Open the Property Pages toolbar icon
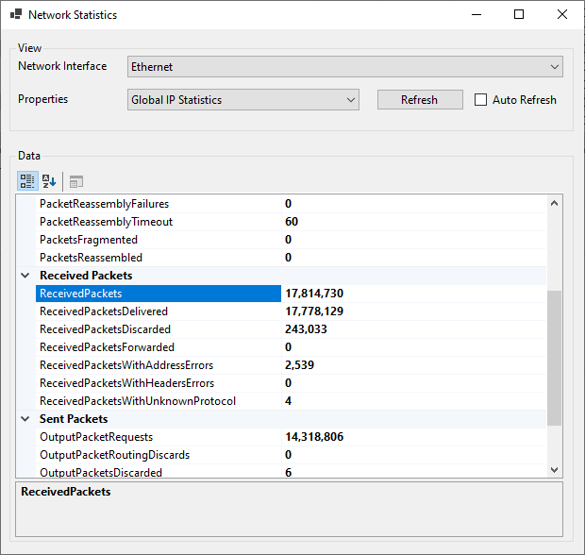This screenshot has width=585, height=555. [76, 182]
